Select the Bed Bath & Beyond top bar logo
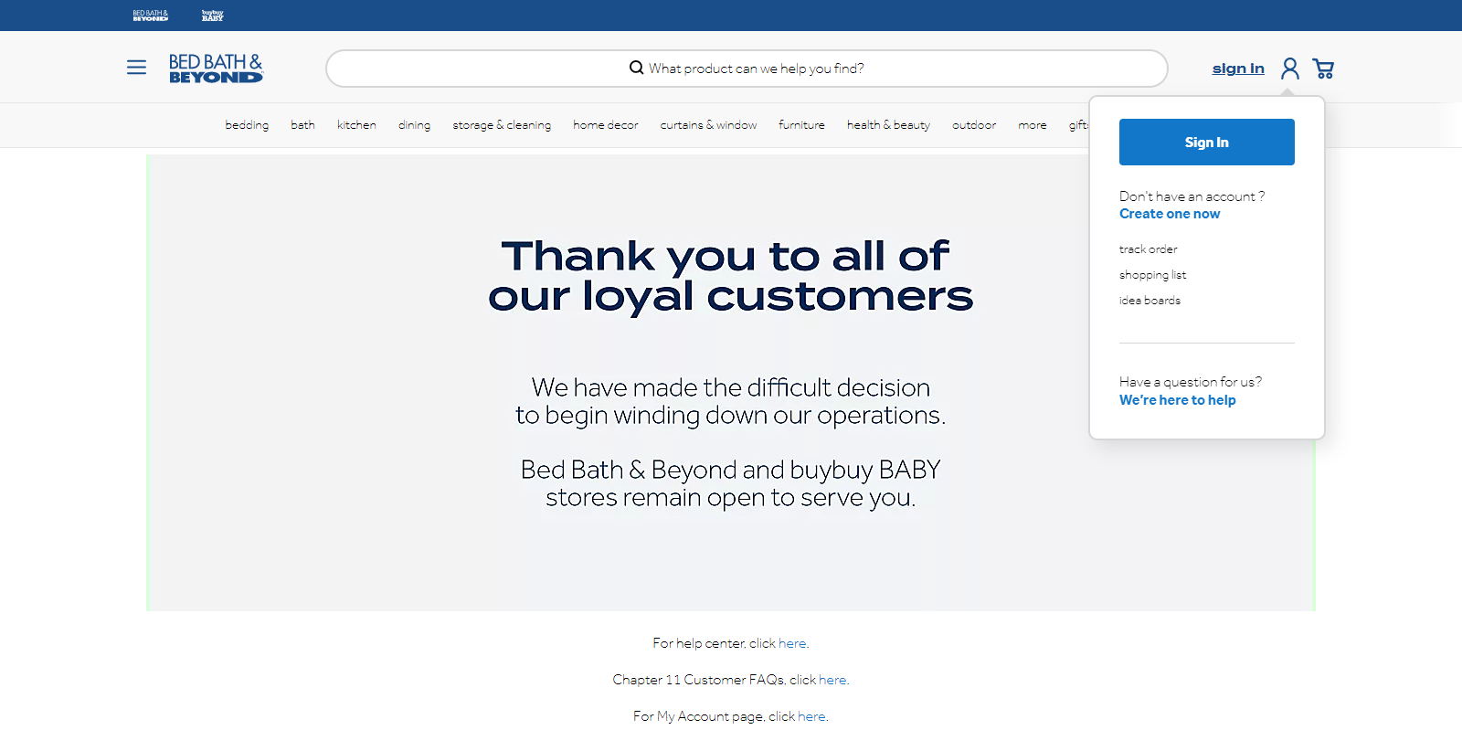The image size is (1462, 730). (x=150, y=16)
